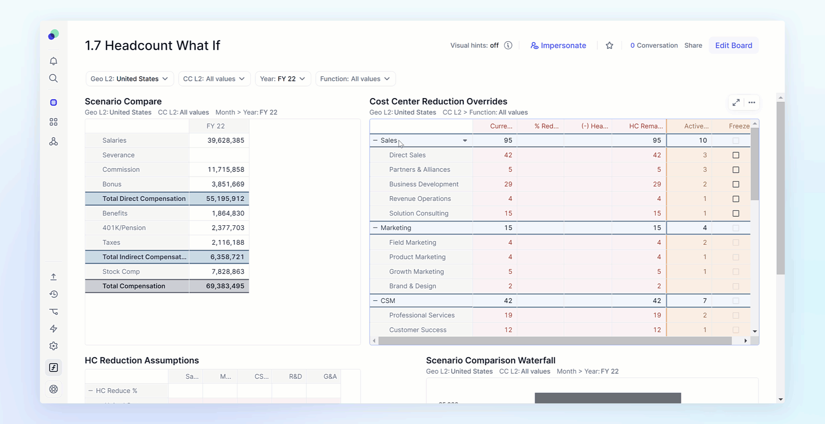This screenshot has width=825, height=424.
Task: Tick Freeze checkbox for Solution Consulting
Action: coord(736,213)
